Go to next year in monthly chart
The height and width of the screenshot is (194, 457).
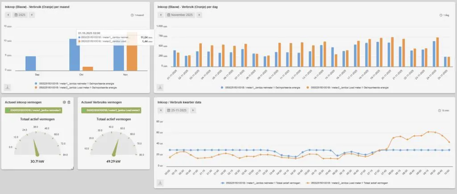point(32,15)
